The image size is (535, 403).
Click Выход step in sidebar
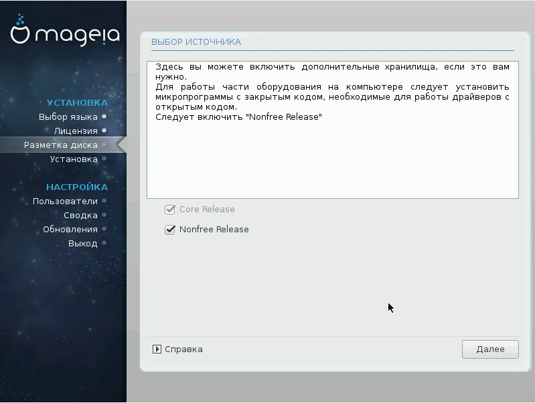pyautogui.click(x=82, y=243)
